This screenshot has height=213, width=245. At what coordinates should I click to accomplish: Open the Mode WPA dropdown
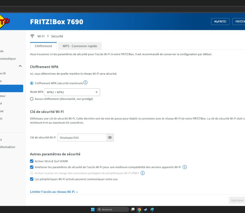(72, 92)
